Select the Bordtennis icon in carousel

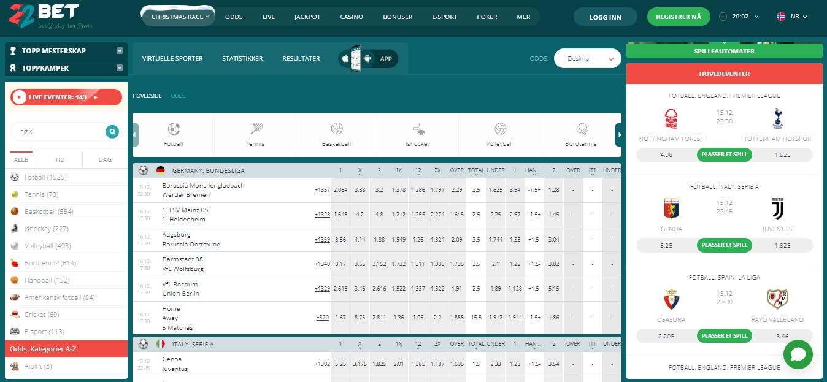point(582,129)
